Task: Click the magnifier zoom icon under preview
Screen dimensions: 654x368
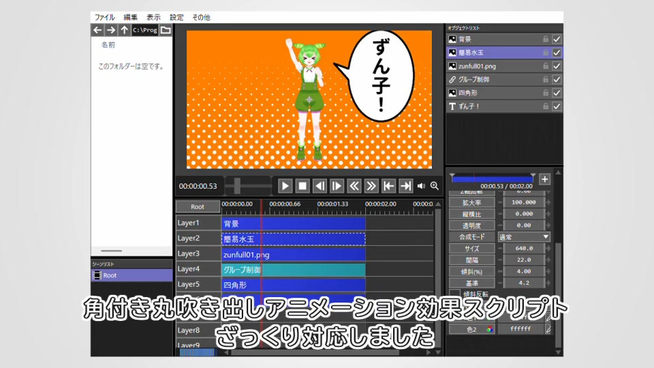Action: click(434, 186)
